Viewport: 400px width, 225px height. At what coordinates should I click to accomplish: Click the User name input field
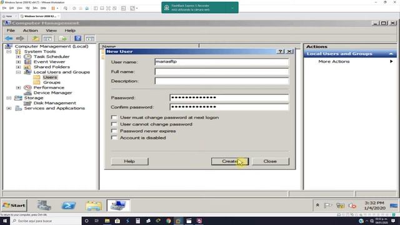pos(222,62)
